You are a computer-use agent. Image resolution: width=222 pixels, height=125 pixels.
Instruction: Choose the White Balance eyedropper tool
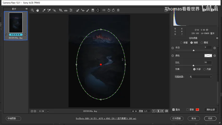click(44, 10)
